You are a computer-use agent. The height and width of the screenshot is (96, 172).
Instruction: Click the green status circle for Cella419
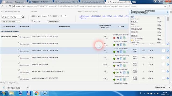(114, 45)
